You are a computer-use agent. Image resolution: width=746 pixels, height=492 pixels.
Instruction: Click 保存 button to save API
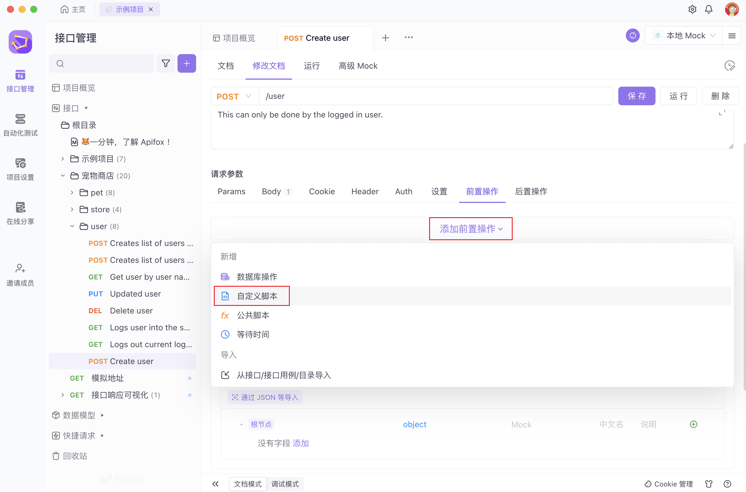click(x=636, y=96)
